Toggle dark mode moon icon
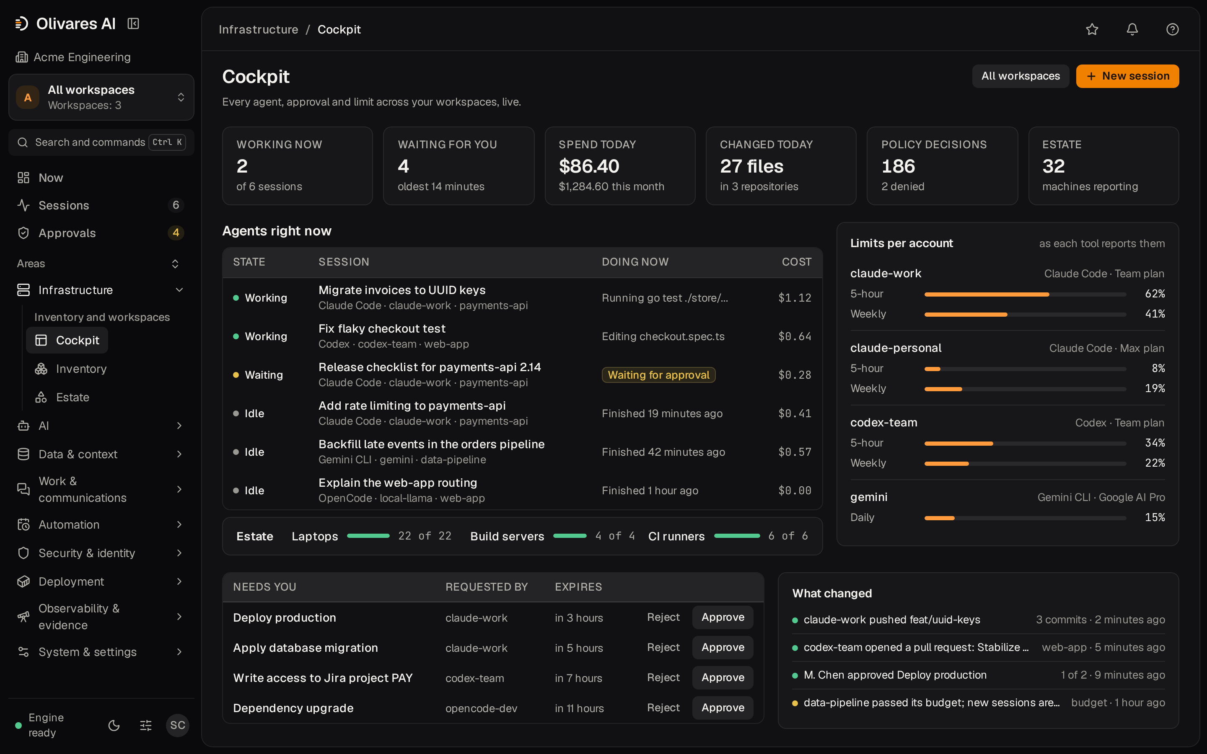Screen dimensions: 1207x754 pos(114,725)
